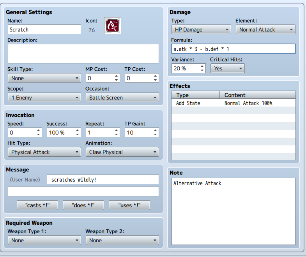The width and height of the screenshot is (306, 257).
Task: Change the Animation dropdown from Claw Physical
Action: pos(122,152)
